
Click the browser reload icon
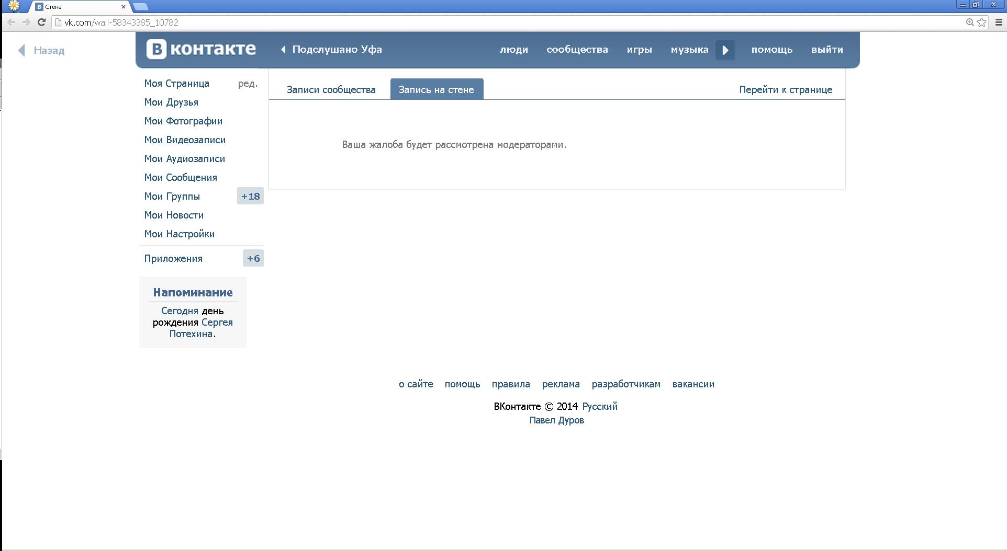41,22
